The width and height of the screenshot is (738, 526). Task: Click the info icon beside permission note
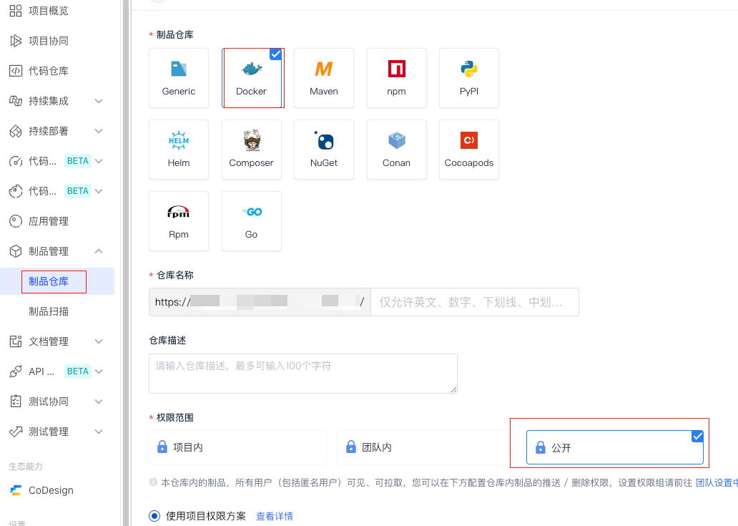pyautogui.click(x=153, y=482)
